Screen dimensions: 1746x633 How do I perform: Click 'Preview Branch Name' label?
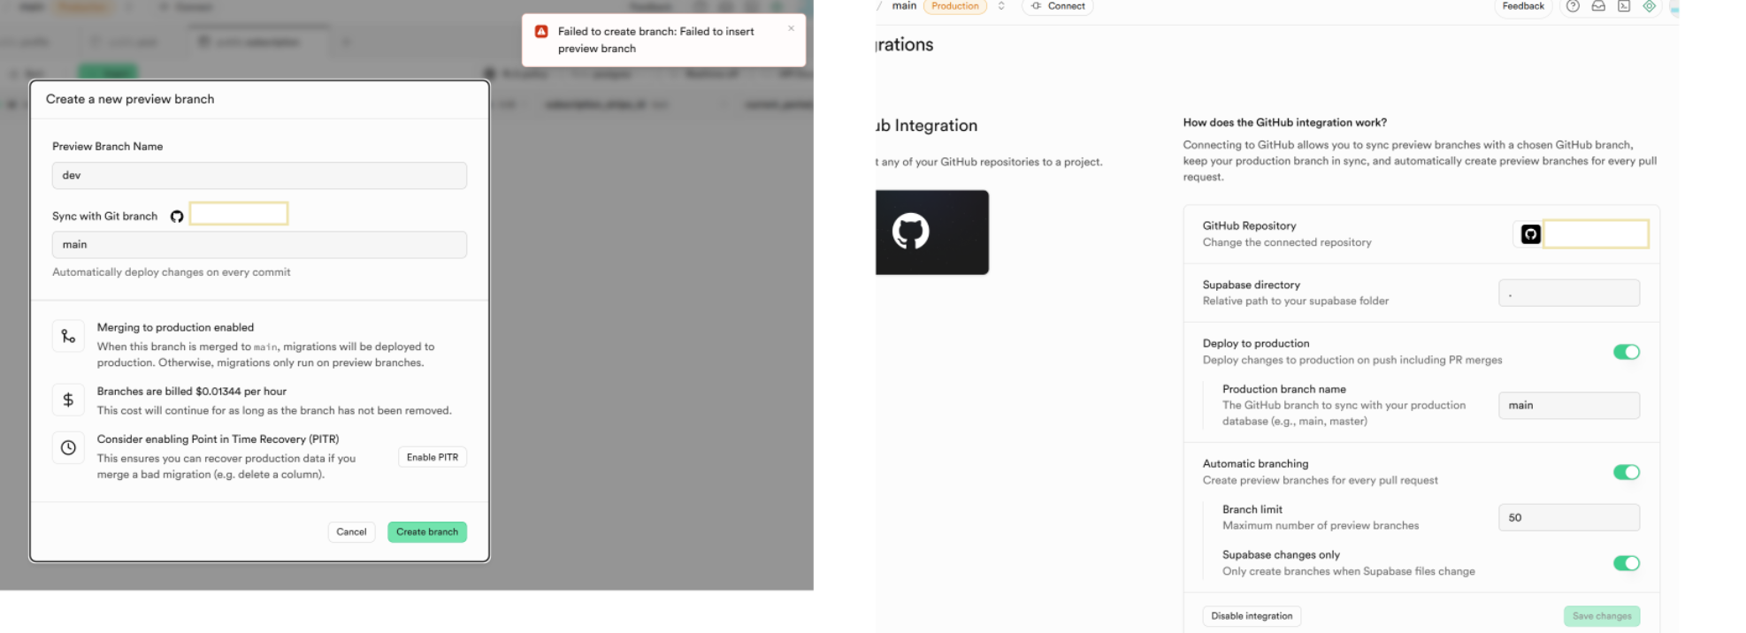(108, 147)
